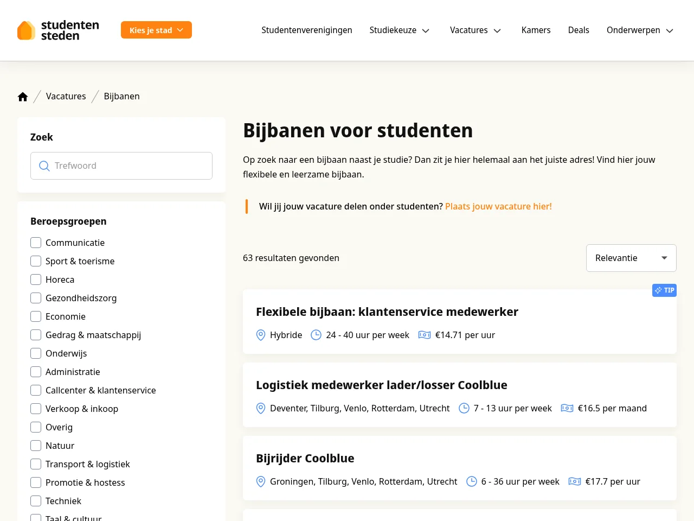Click the Studentensteden logo
This screenshot has width=694, height=521.
coord(58,30)
